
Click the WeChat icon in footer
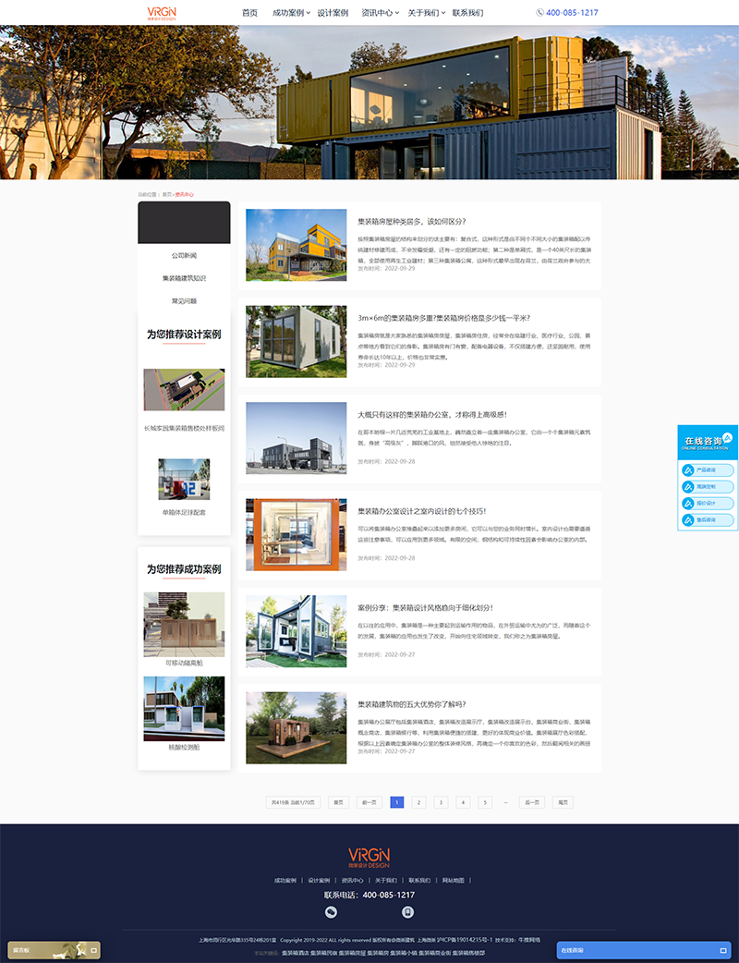click(332, 912)
